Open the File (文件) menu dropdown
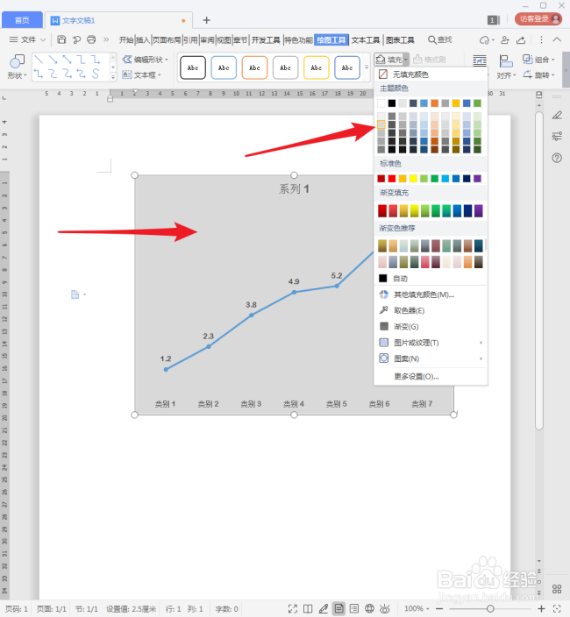 point(27,39)
